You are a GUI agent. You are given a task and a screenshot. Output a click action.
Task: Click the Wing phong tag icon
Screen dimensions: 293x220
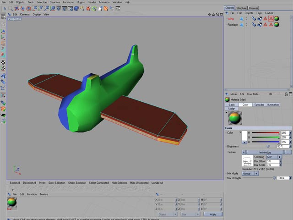[254, 18]
